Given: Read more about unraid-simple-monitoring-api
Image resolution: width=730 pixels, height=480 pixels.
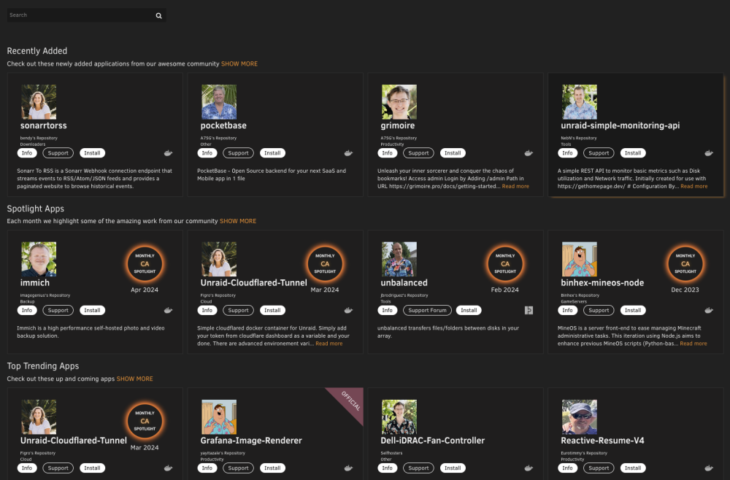Looking at the screenshot, I should (x=693, y=186).
